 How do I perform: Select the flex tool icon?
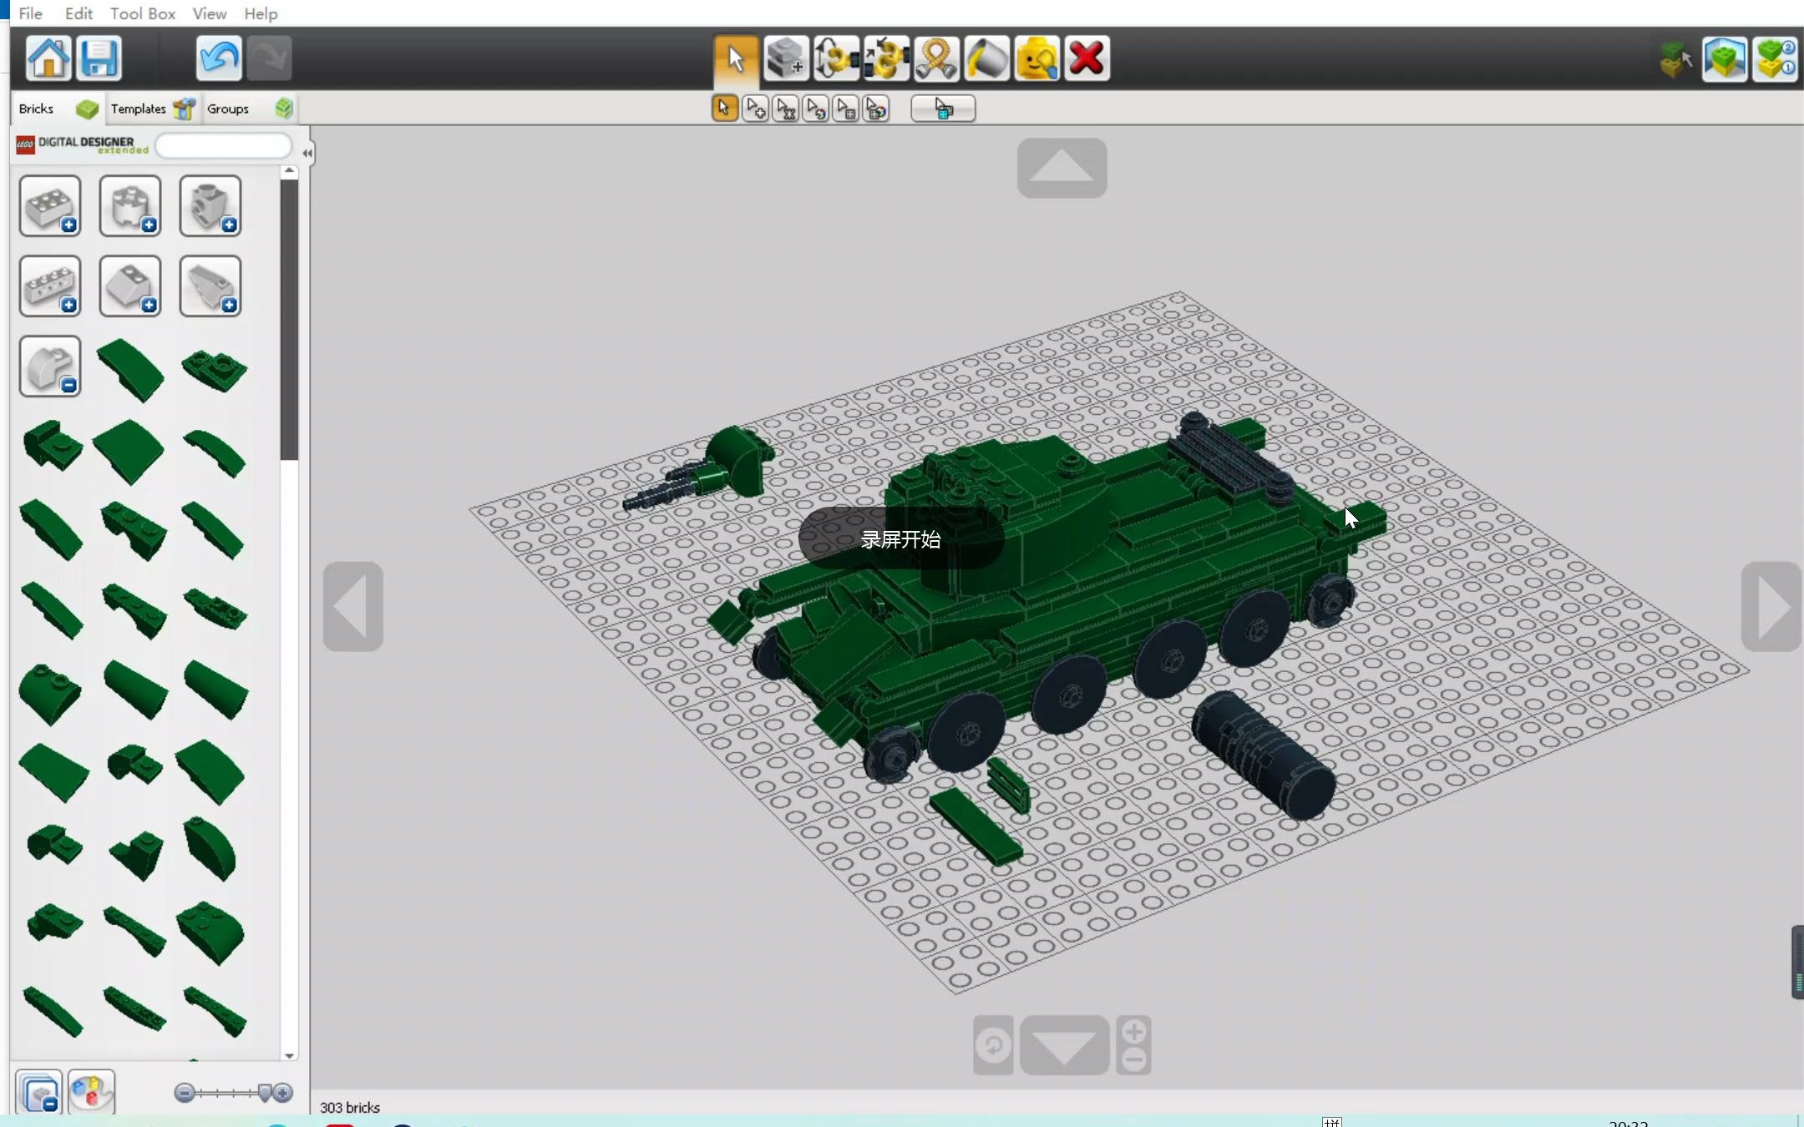tap(935, 57)
